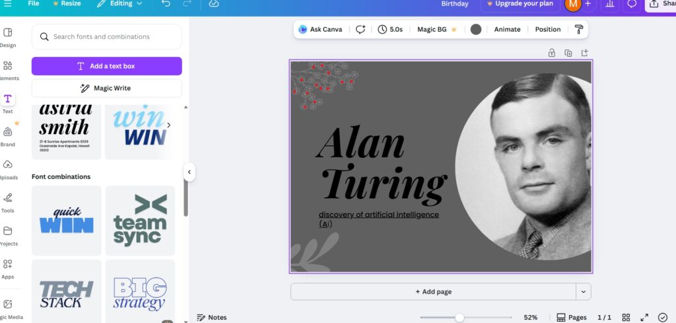
Task: Open the Tools panel in sidebar
Action: point(8,201)
